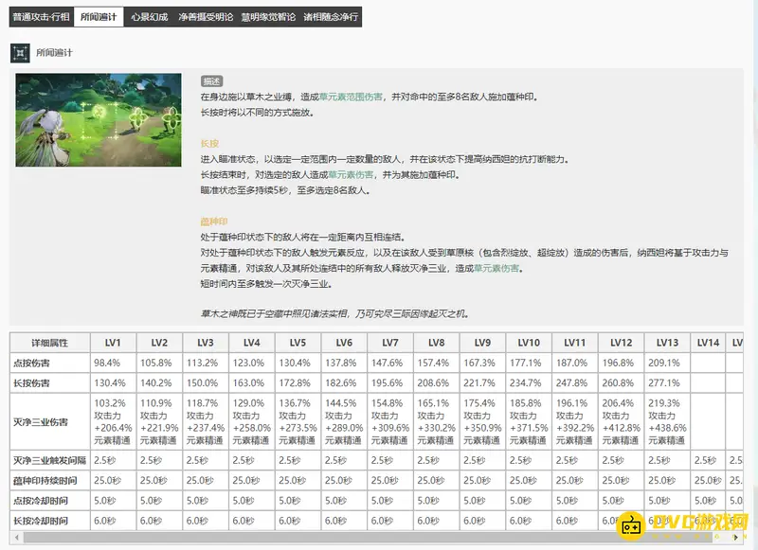This screenshot has width=758, height=550.
Task: Select the 详细属性 table header cell
Action: [50, 342]
